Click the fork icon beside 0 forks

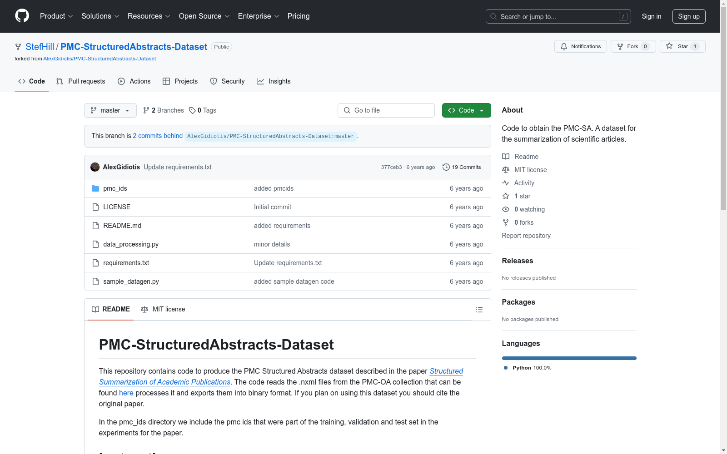[x=506, y=222]
